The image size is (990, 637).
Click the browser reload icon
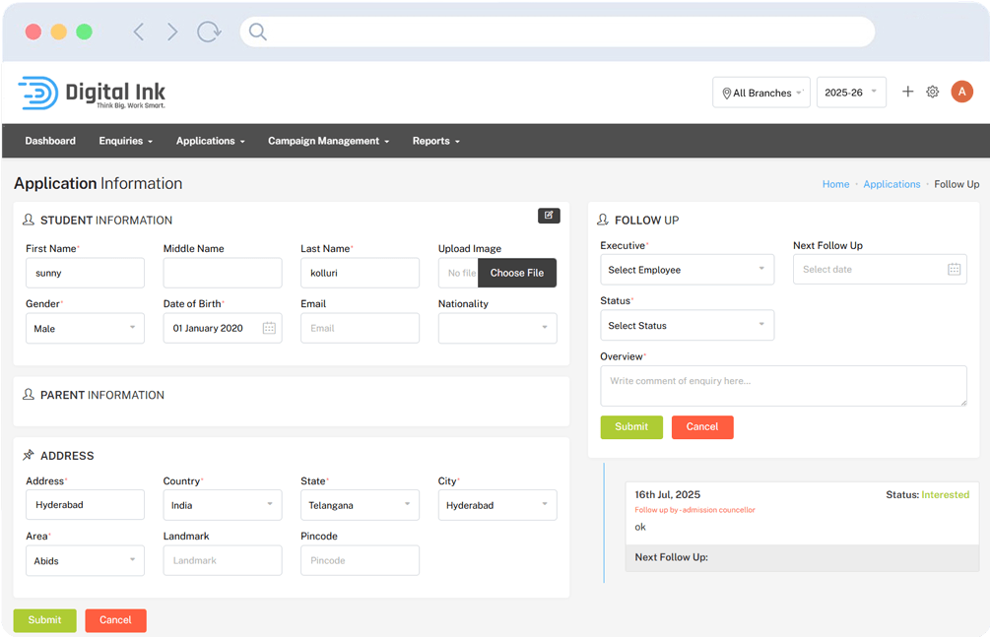point(209,32)
